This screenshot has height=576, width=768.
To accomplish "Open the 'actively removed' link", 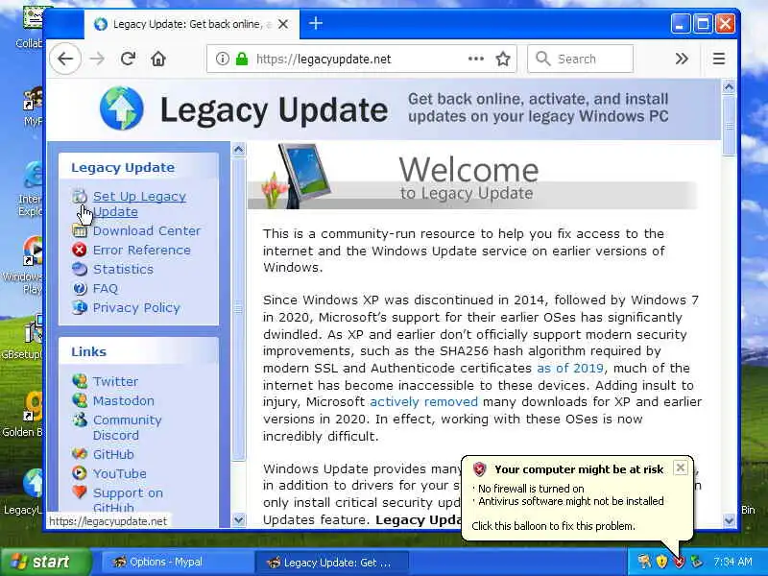I will tap(423, 402).
